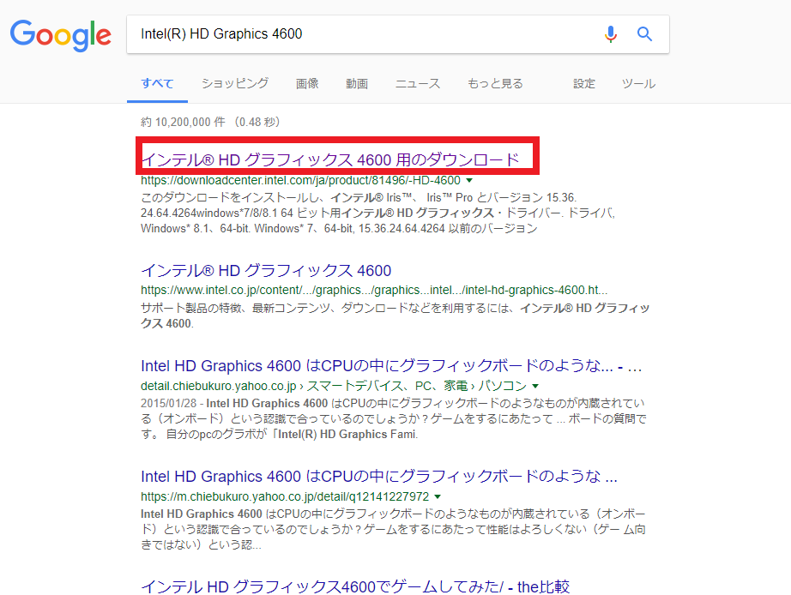791x595 pixels.
Task: Select the すべて tab
Action: click(x=157, y=84)
